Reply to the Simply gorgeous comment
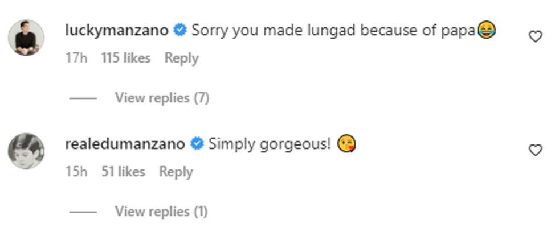This screenshot has height=232, width=555. (x=176, y=172)
